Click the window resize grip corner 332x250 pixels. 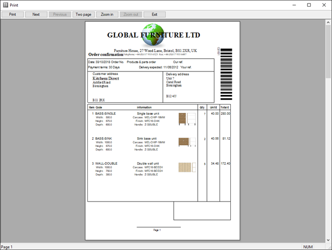pos(328,247)
